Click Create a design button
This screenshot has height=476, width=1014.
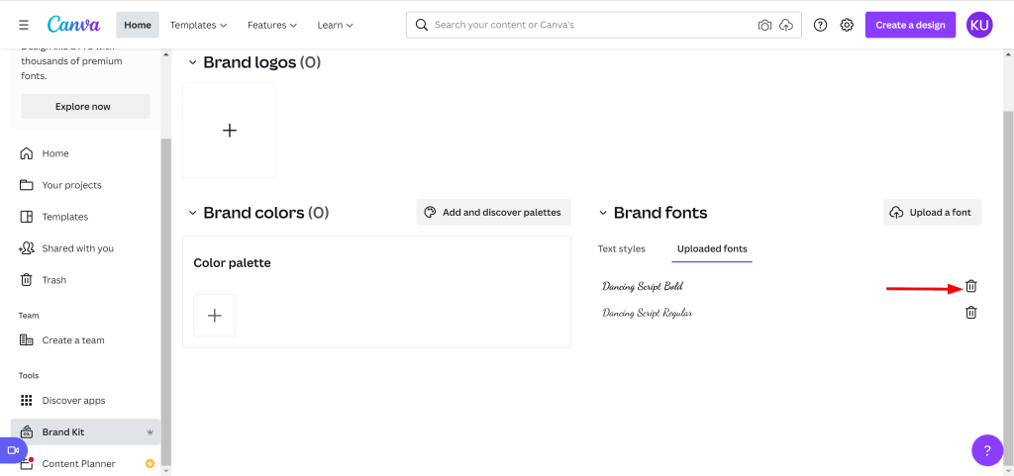910,25
